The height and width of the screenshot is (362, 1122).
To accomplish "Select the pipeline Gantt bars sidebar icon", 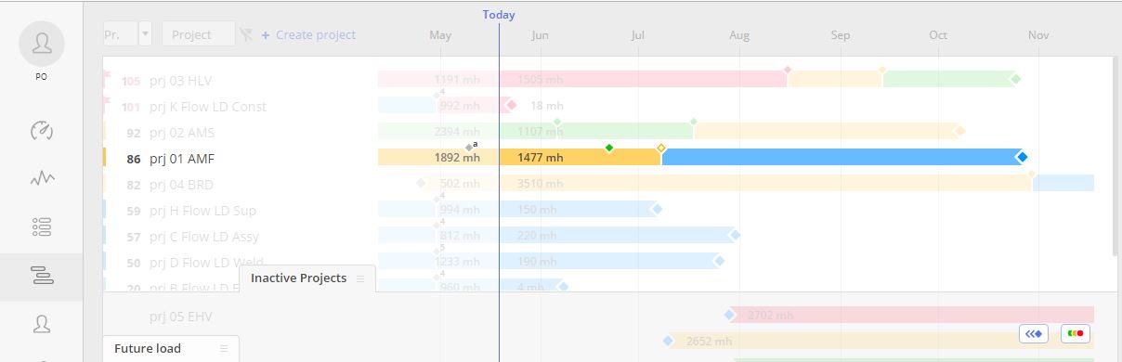I will 41,276.
